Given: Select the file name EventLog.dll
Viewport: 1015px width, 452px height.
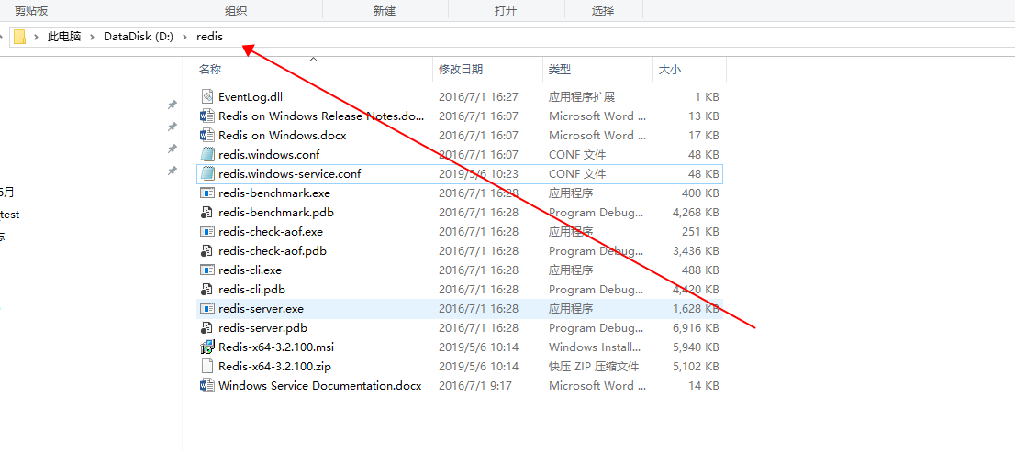Looking at the screenshot, I should click(251, 97).
